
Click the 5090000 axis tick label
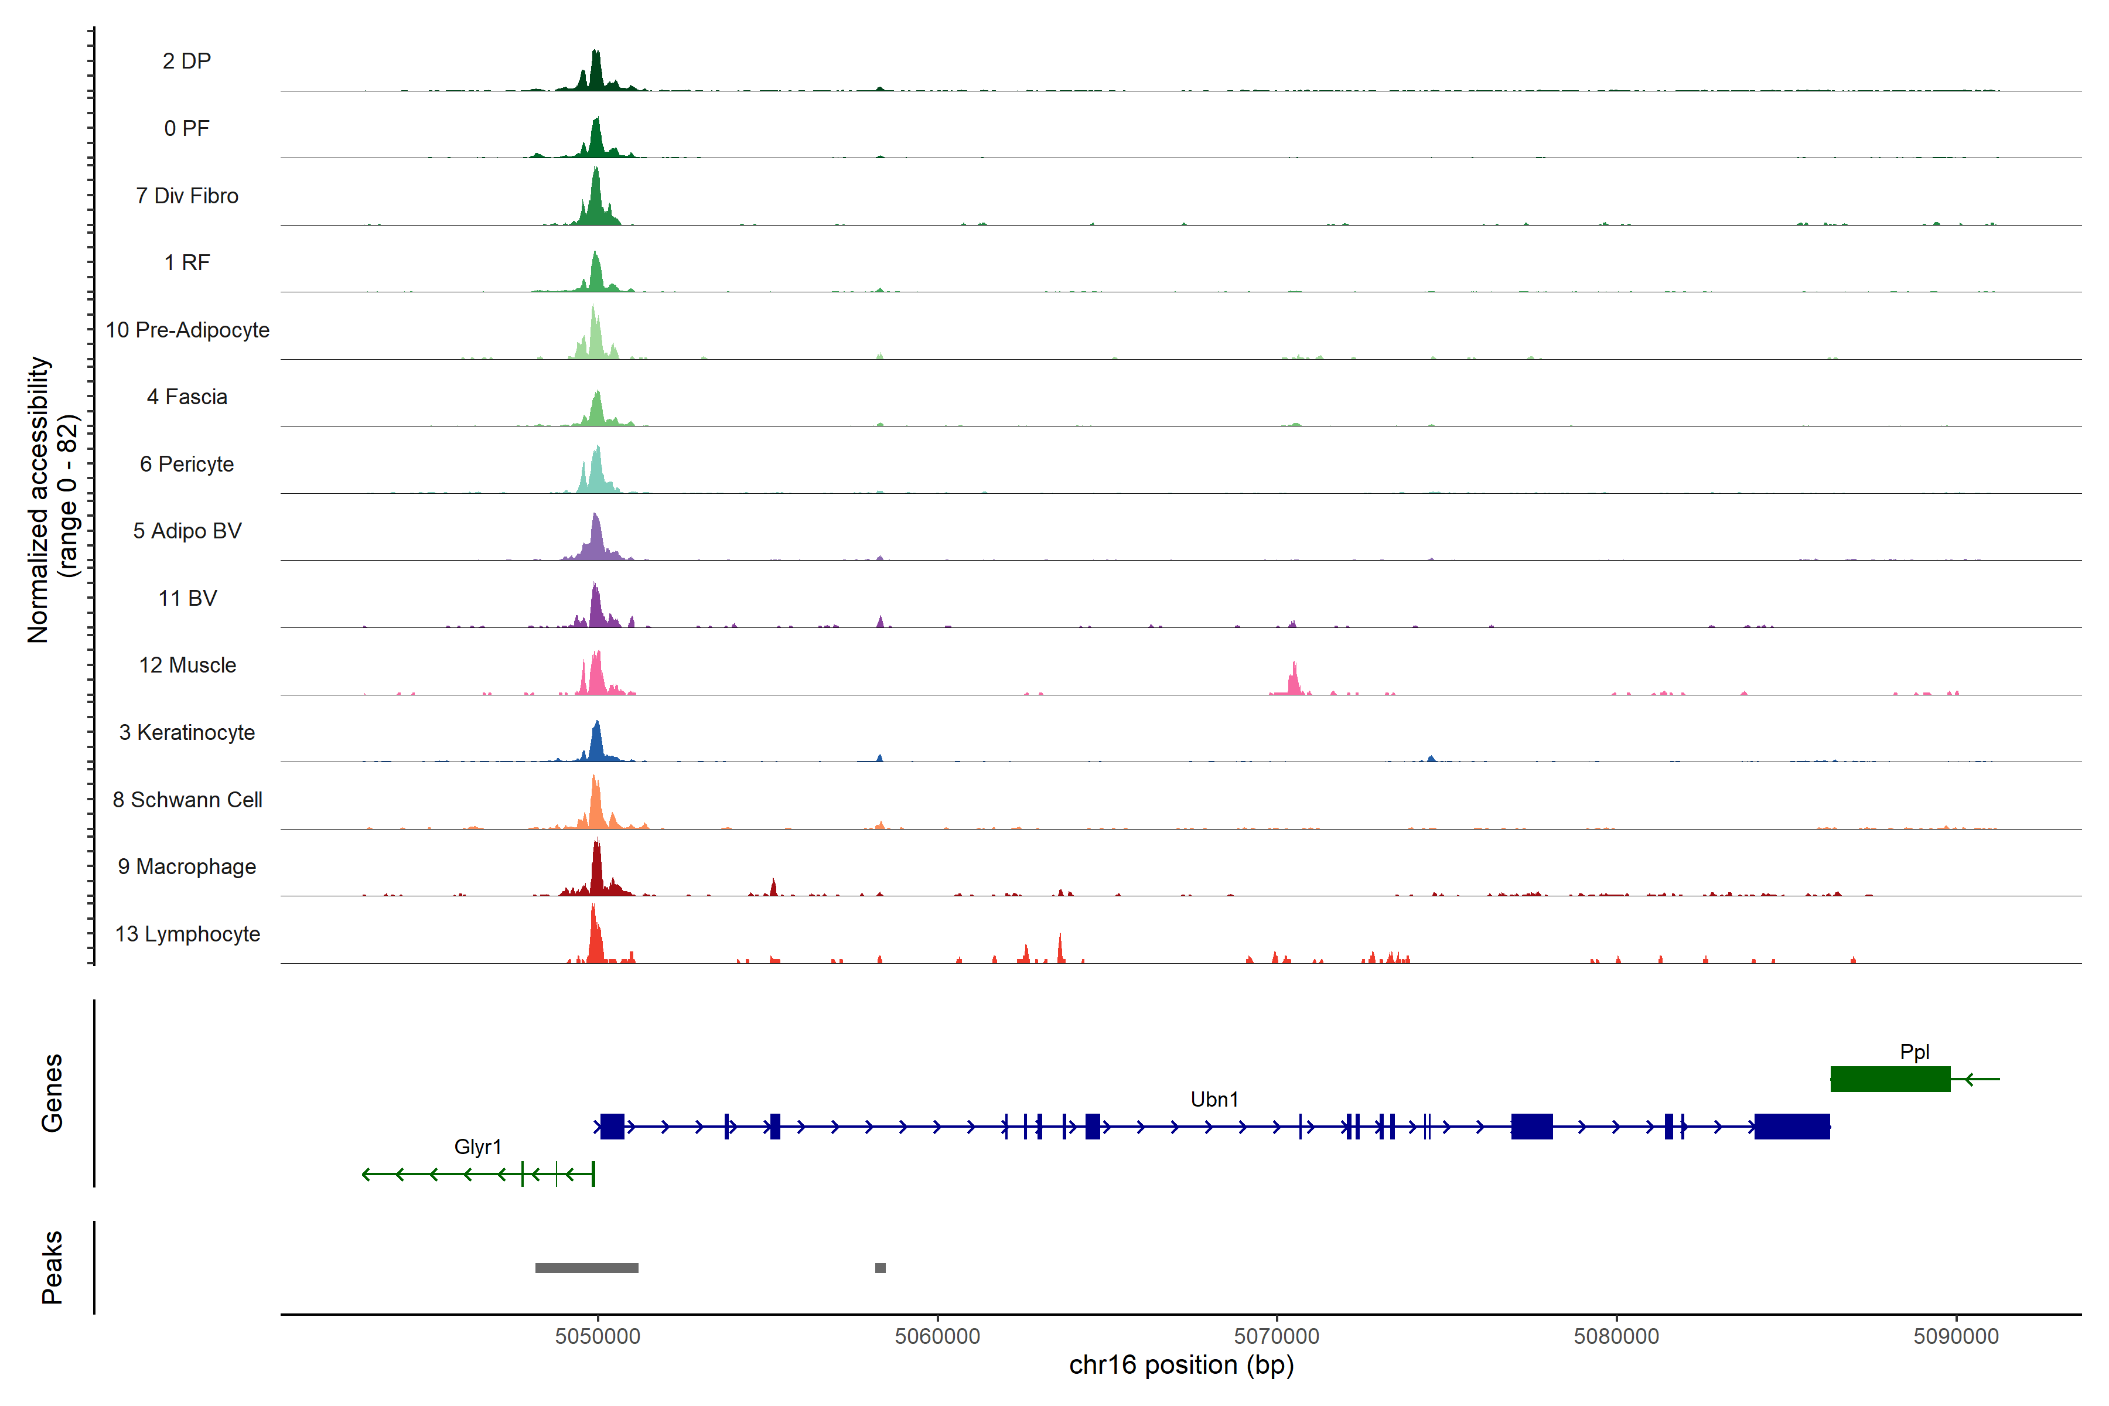coord(1956,1336)
